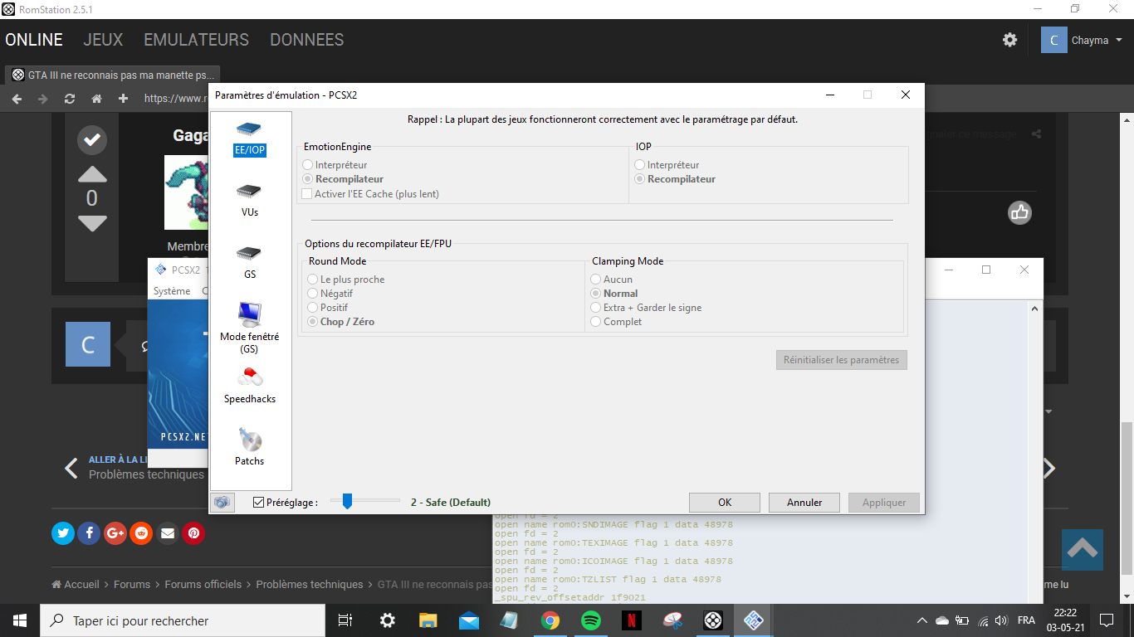Open the Speedhacks panel
This screenshot has height=637, width=1134.
[x=250, y=386]
